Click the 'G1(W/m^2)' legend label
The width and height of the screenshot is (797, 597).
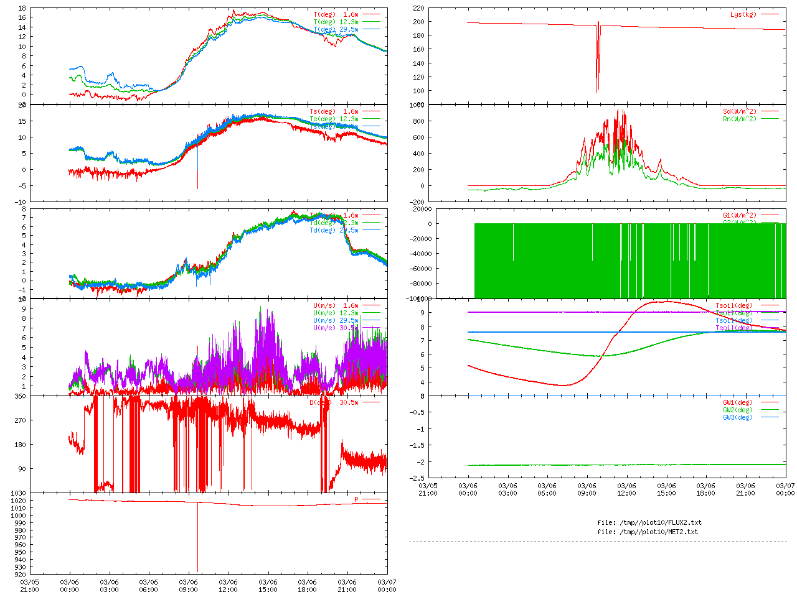coord(740,216)
